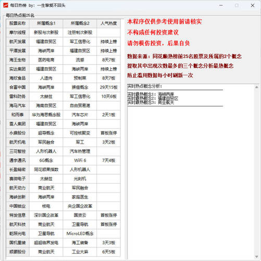
Task: Click the WiFi 6 concept cell
Action: pyautogui.click(x=80, y=160)
